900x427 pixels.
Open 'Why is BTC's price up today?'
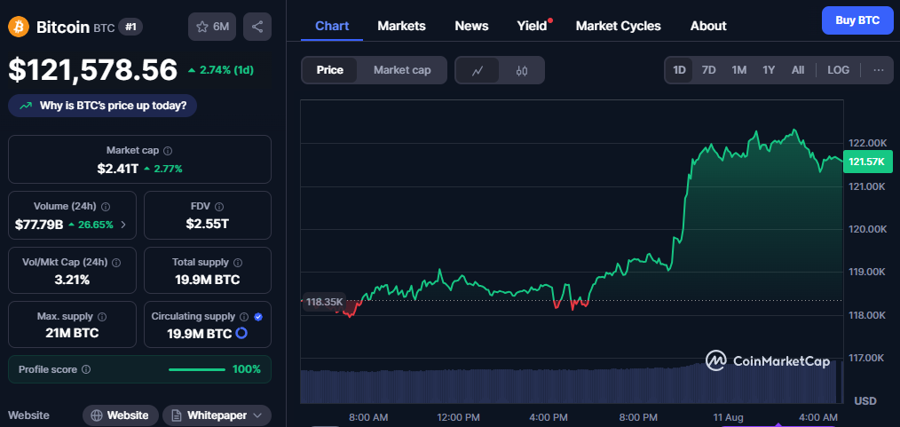coord(102,106)
